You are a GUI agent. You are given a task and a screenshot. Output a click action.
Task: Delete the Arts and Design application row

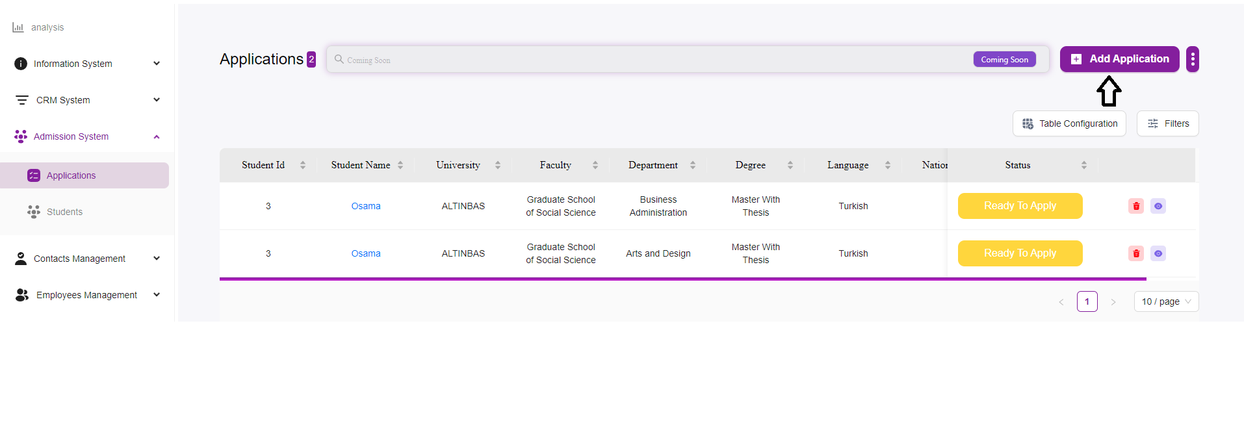tap(1135, 253)
